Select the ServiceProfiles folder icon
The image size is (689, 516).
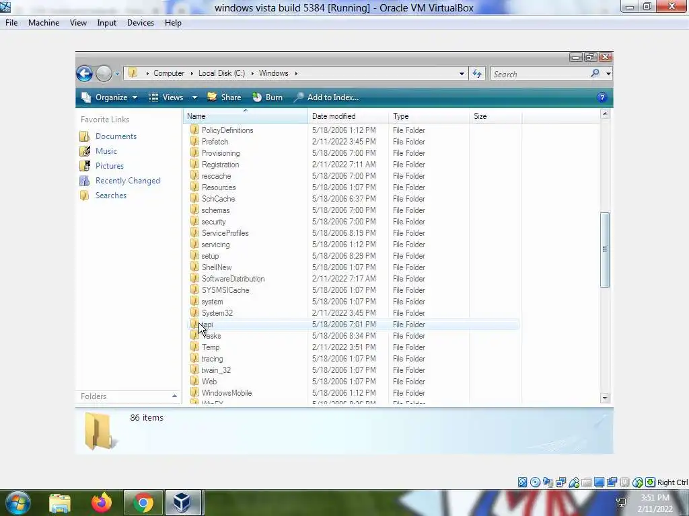click(x=194, y=232)
